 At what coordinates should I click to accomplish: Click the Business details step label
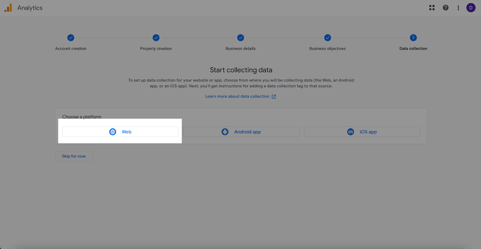coord(240,48)
